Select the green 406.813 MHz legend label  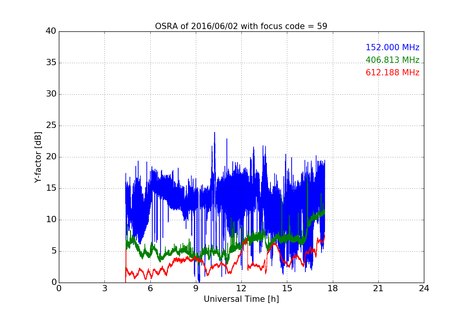[392, 60]
